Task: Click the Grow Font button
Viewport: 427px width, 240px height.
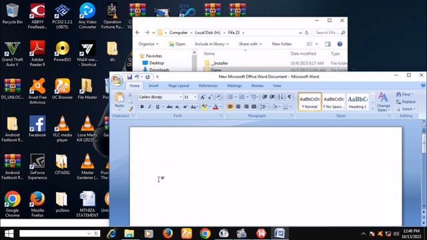Action: (x=202, y=97)
